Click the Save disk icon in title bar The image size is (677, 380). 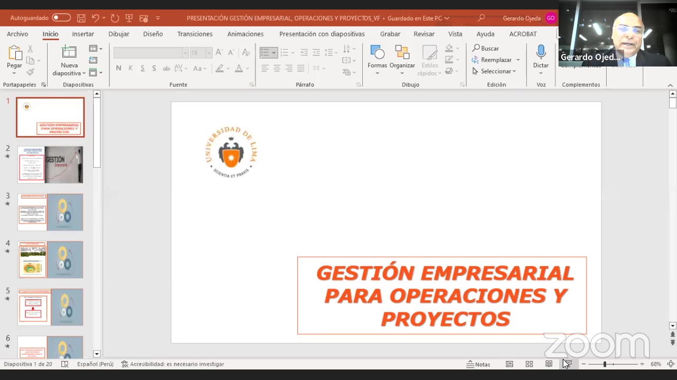81,18
